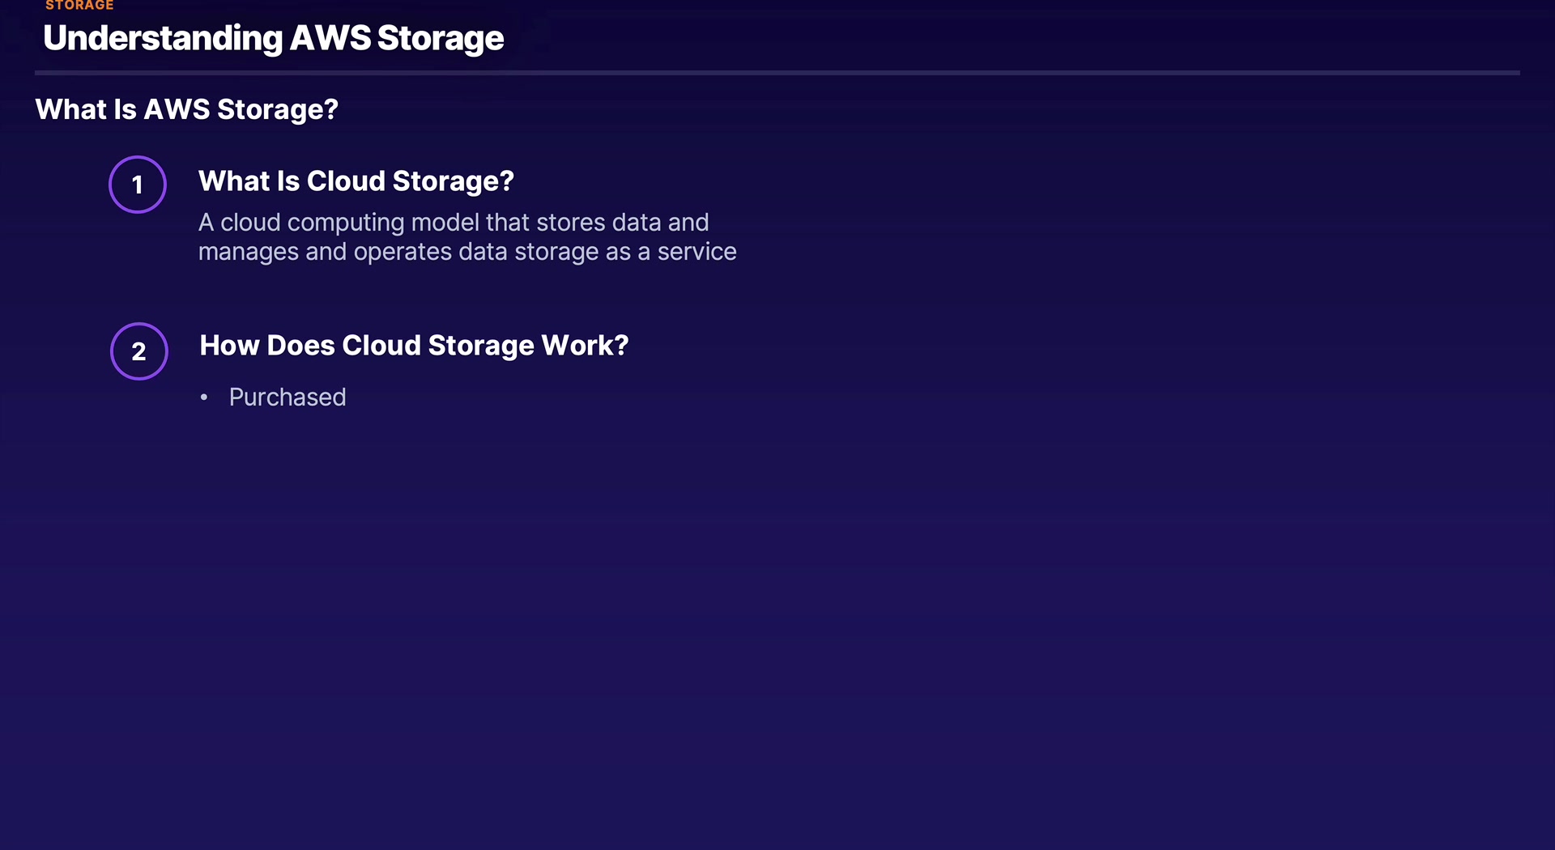Image resolution: width=1555 pixels, height=850 pixels.
Task: Click the numbered circle 1 icon
Action: (138, 185)
